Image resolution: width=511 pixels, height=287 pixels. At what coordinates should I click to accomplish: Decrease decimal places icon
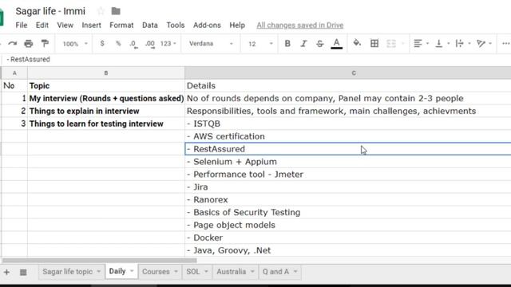point(133,44)
